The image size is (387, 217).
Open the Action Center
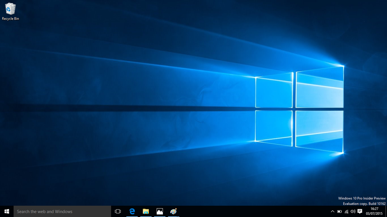click(x=360, y=212)
